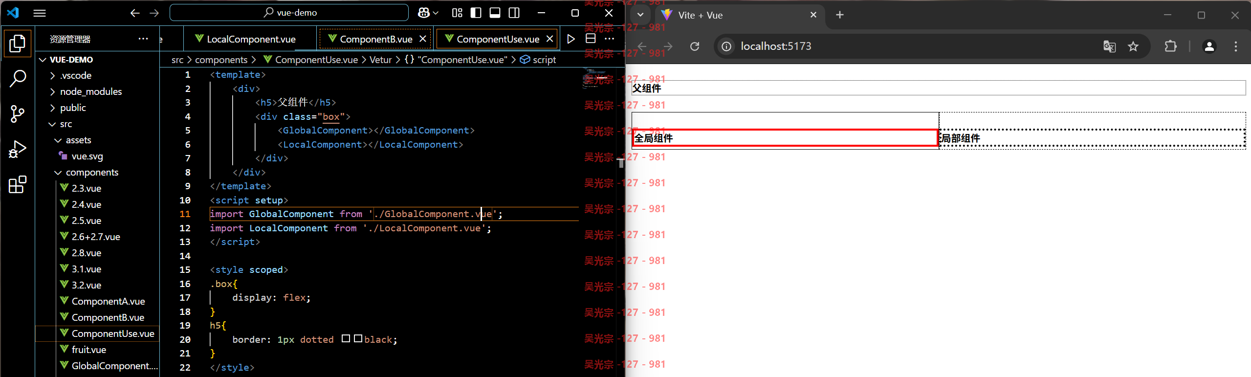Click the first black color swatch on line 20
1251x377 pixels.
click(346, 339)
